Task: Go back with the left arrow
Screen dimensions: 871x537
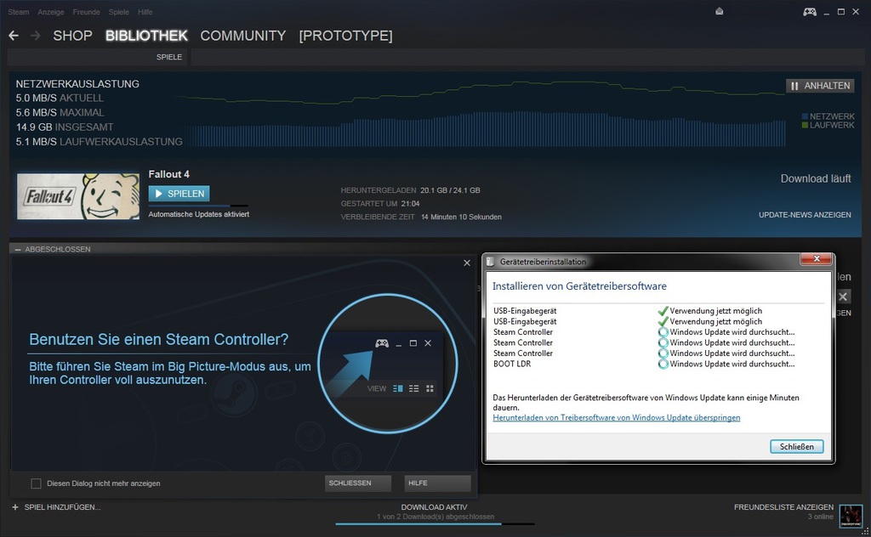Action: pos(14,36)
